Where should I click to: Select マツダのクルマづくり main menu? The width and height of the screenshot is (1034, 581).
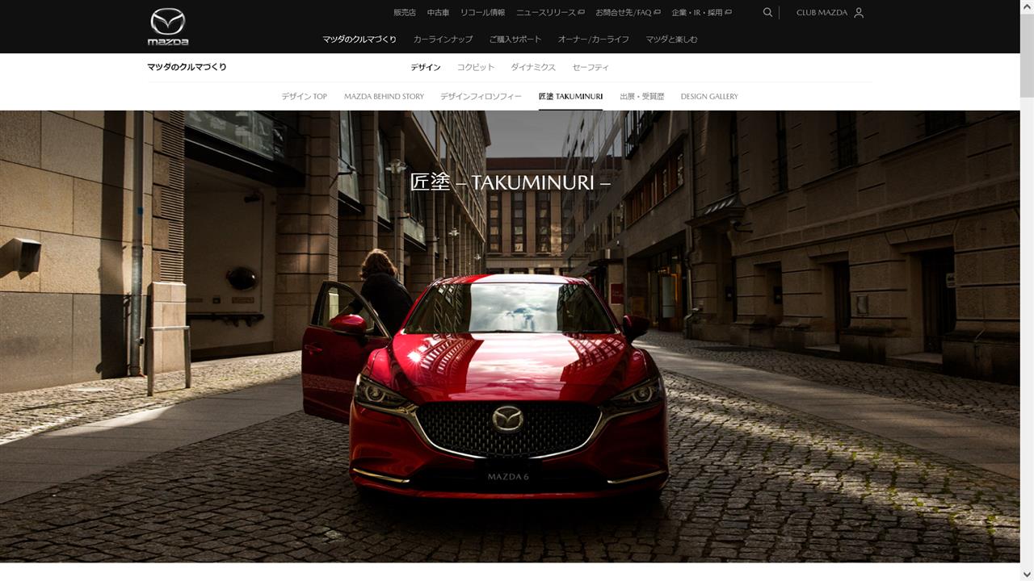coord(359,39)
